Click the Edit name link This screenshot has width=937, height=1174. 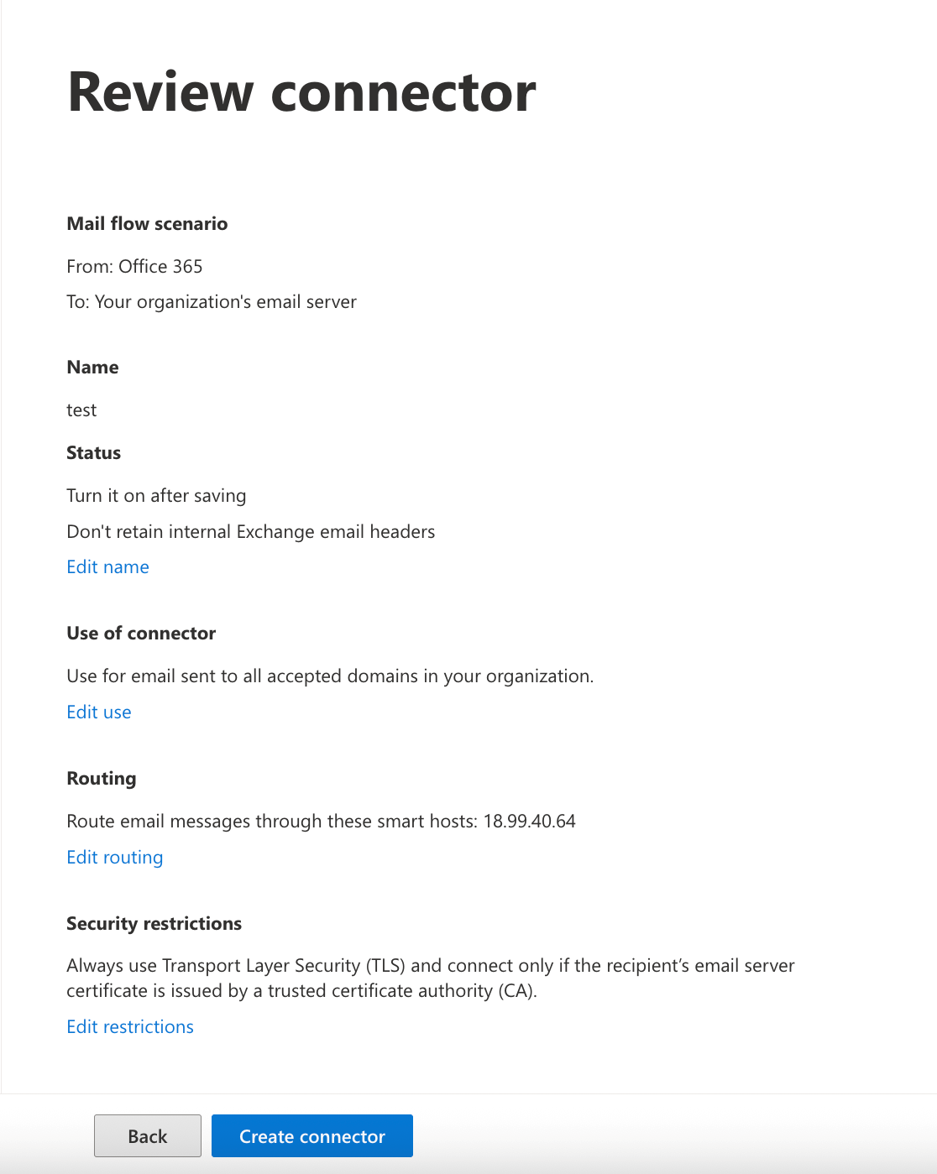tap(107, 567)
